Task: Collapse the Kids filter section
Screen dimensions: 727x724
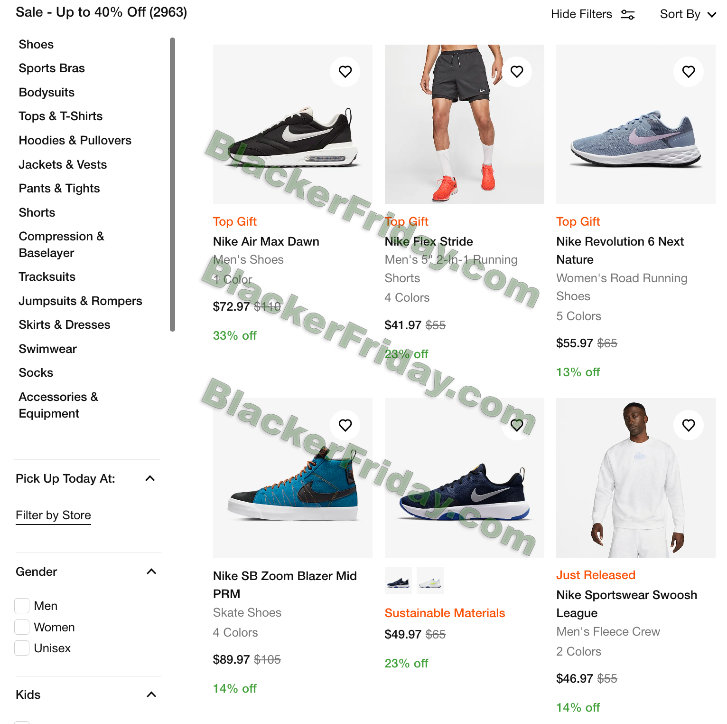Action: [151, 695]
